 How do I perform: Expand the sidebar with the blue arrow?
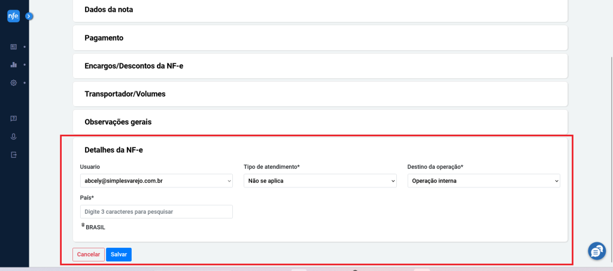[29, 16]
